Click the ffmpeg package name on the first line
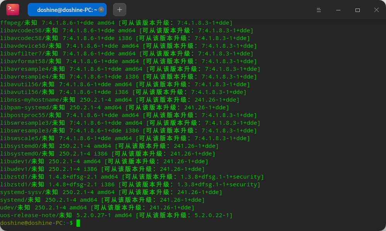Viewport: 386px width, 231px height. click(x=10, y=23)
